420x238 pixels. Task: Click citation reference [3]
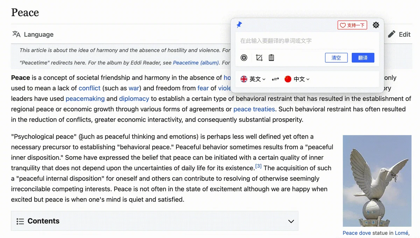(258, 166)
